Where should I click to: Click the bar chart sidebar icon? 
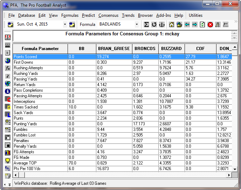tap(8, 153)
